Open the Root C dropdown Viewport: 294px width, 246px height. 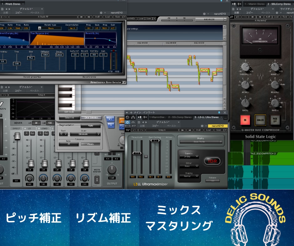point(63,134)
